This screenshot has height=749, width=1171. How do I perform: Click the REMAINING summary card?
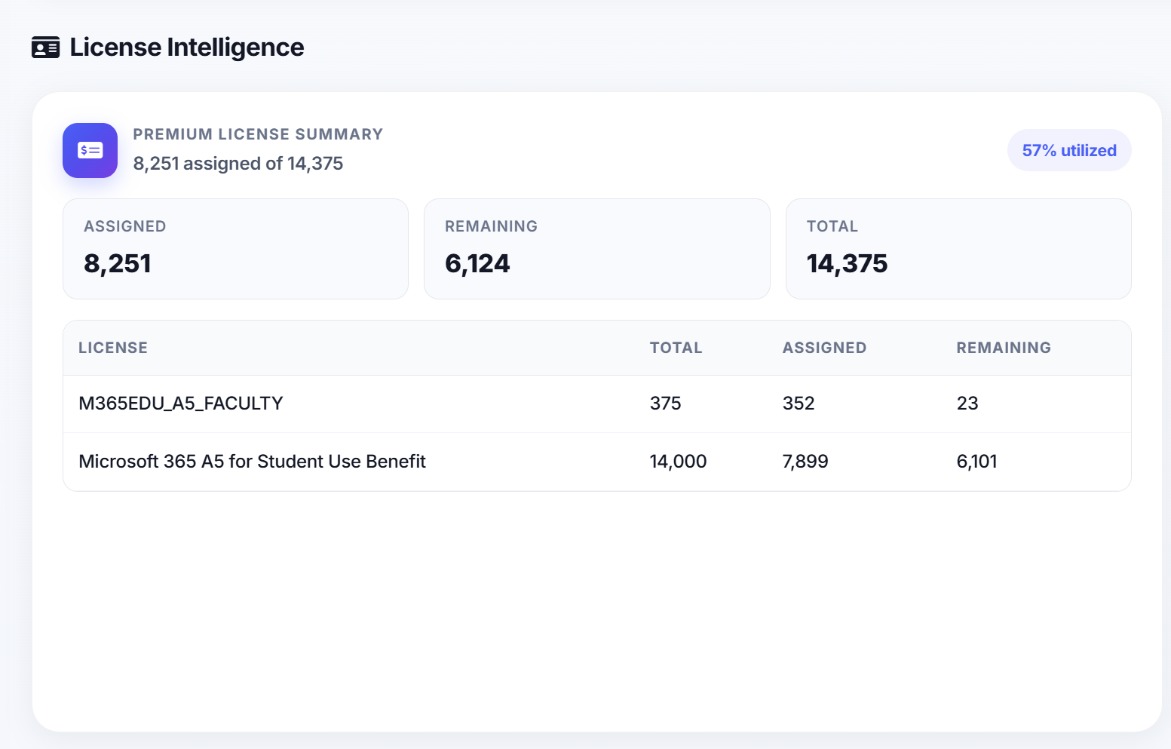point(596,249)
